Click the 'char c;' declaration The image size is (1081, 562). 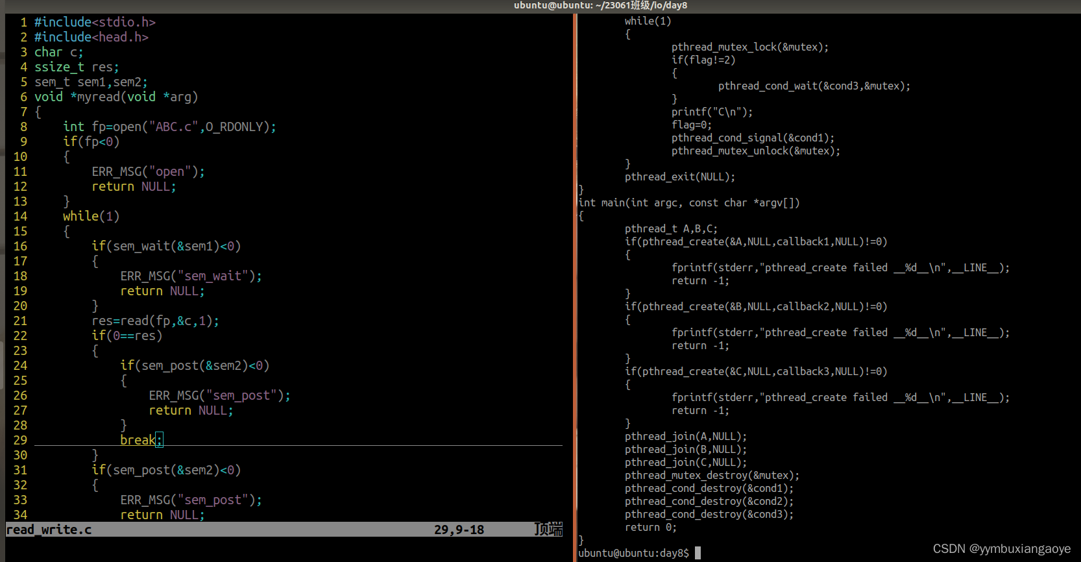point(59,52)
